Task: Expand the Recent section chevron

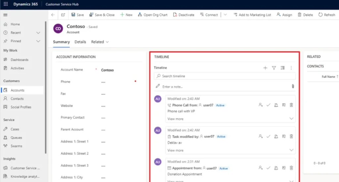Action: click(38, 33)
